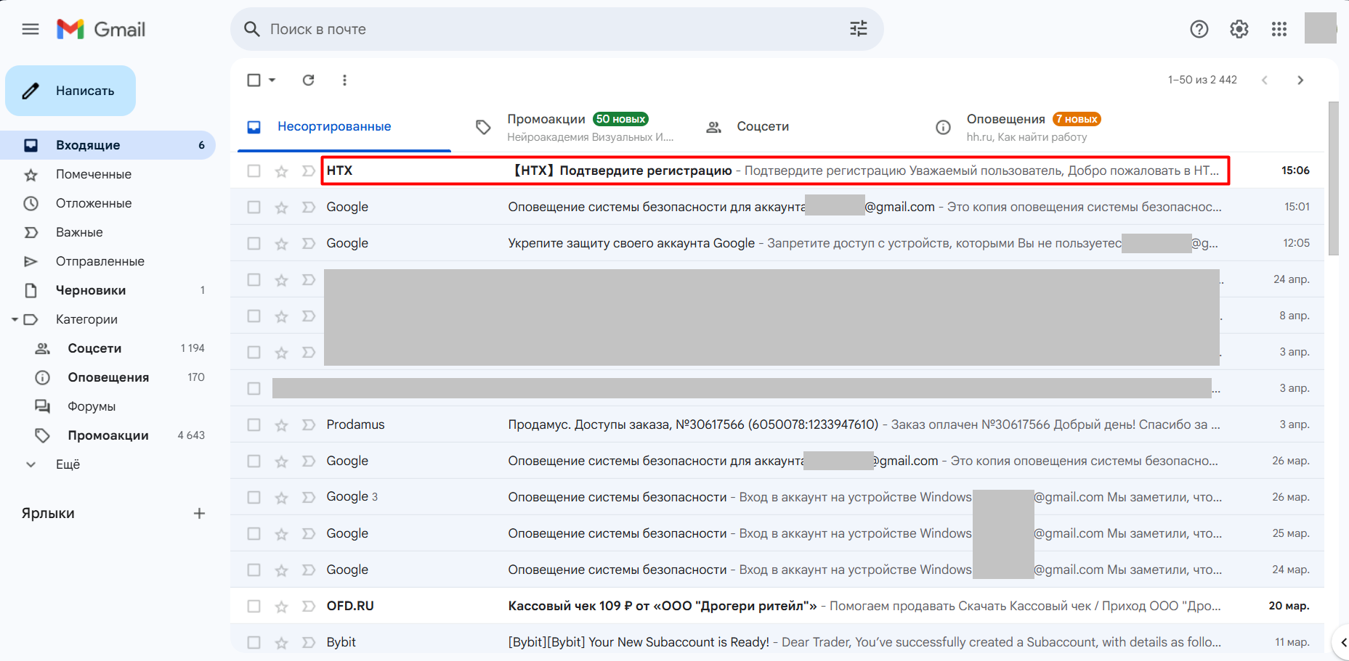This screenshot has height=661, width=1349.
Task: Select the 15:01 Google email checkbox
Action: 254,208
